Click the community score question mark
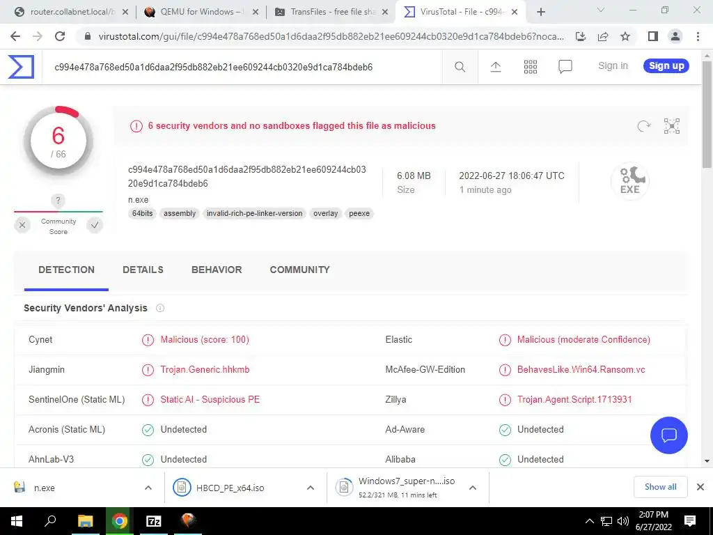 (58, 200)
